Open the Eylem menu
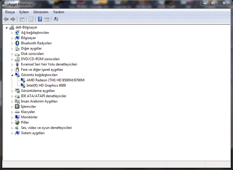This screenshot has height=170, width=233. point(24,12)
